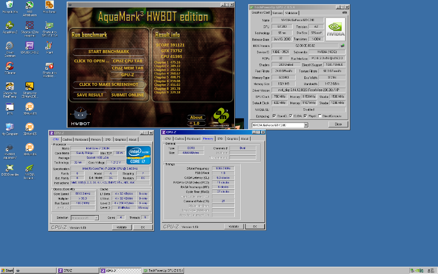Open the SPD tab in right CPU-Z window
Image resolution: width=438 pixels, height=274 pixels.
pos(220,139)
